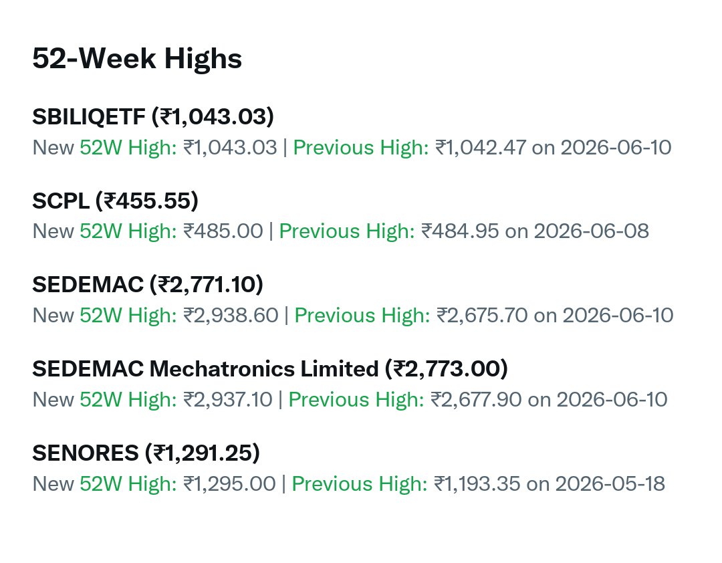722x563 pixels.
Task: Open SEDEMAC Mechatronics Limited heading
Action: [x=270, y=369]
